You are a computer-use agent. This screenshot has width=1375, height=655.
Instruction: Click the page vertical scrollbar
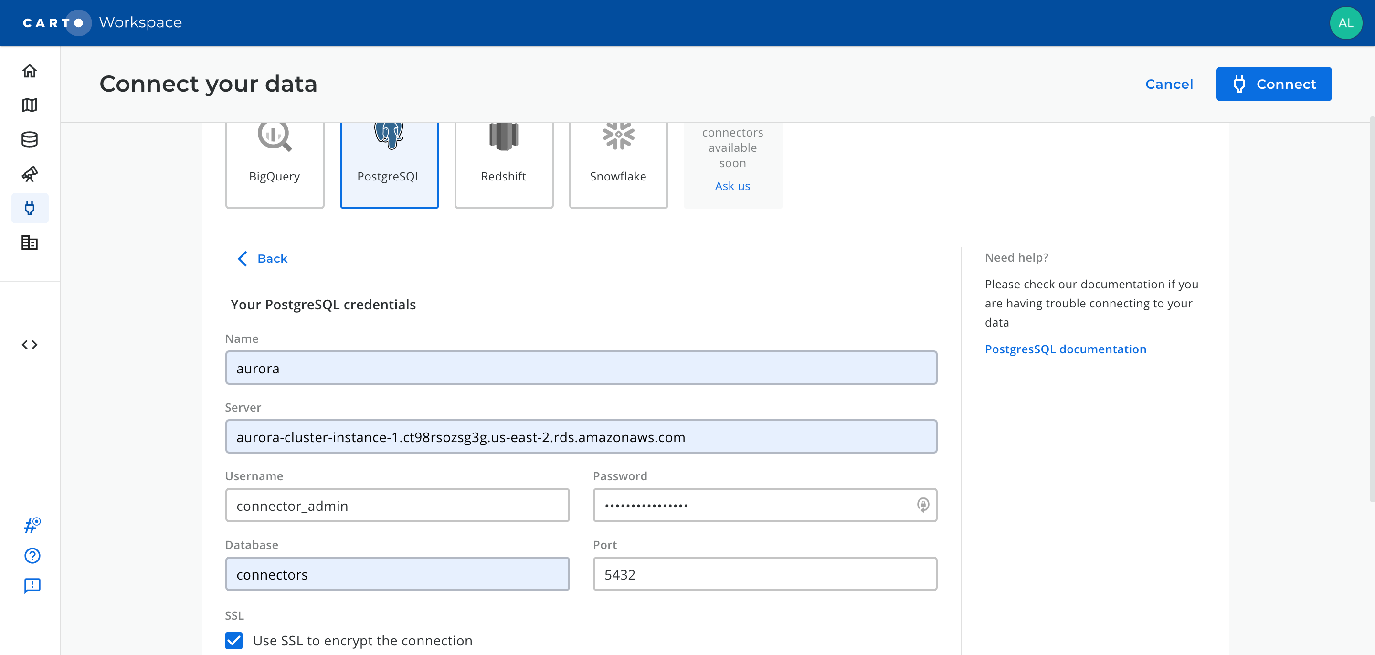click(x=1371, y=310)
